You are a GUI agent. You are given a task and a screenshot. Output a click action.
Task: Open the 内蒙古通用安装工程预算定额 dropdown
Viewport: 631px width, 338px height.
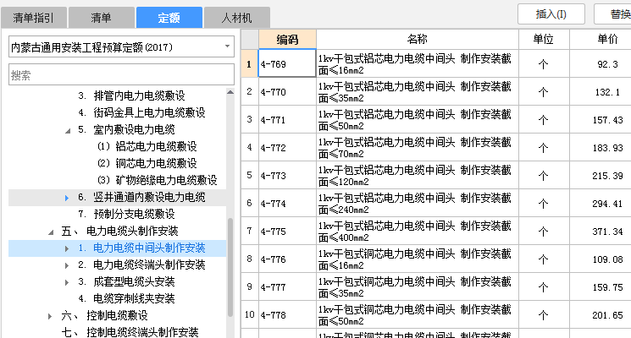(121, 47)
